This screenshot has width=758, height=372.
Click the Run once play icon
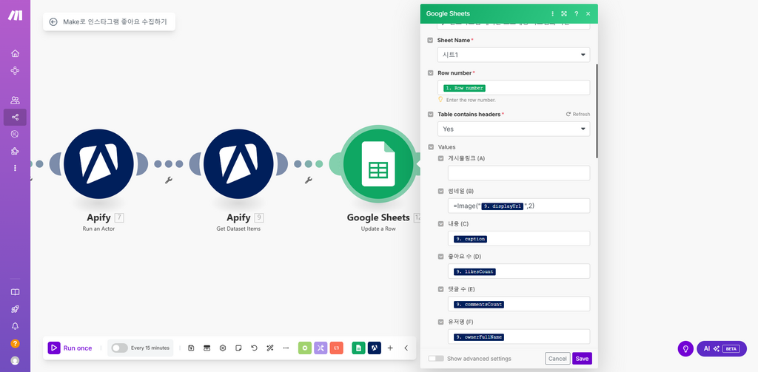(53, 348)
